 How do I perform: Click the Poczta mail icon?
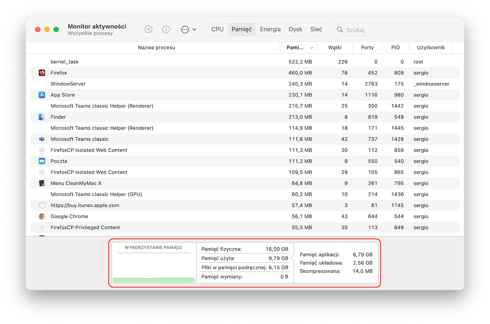(x=42, y=161)
